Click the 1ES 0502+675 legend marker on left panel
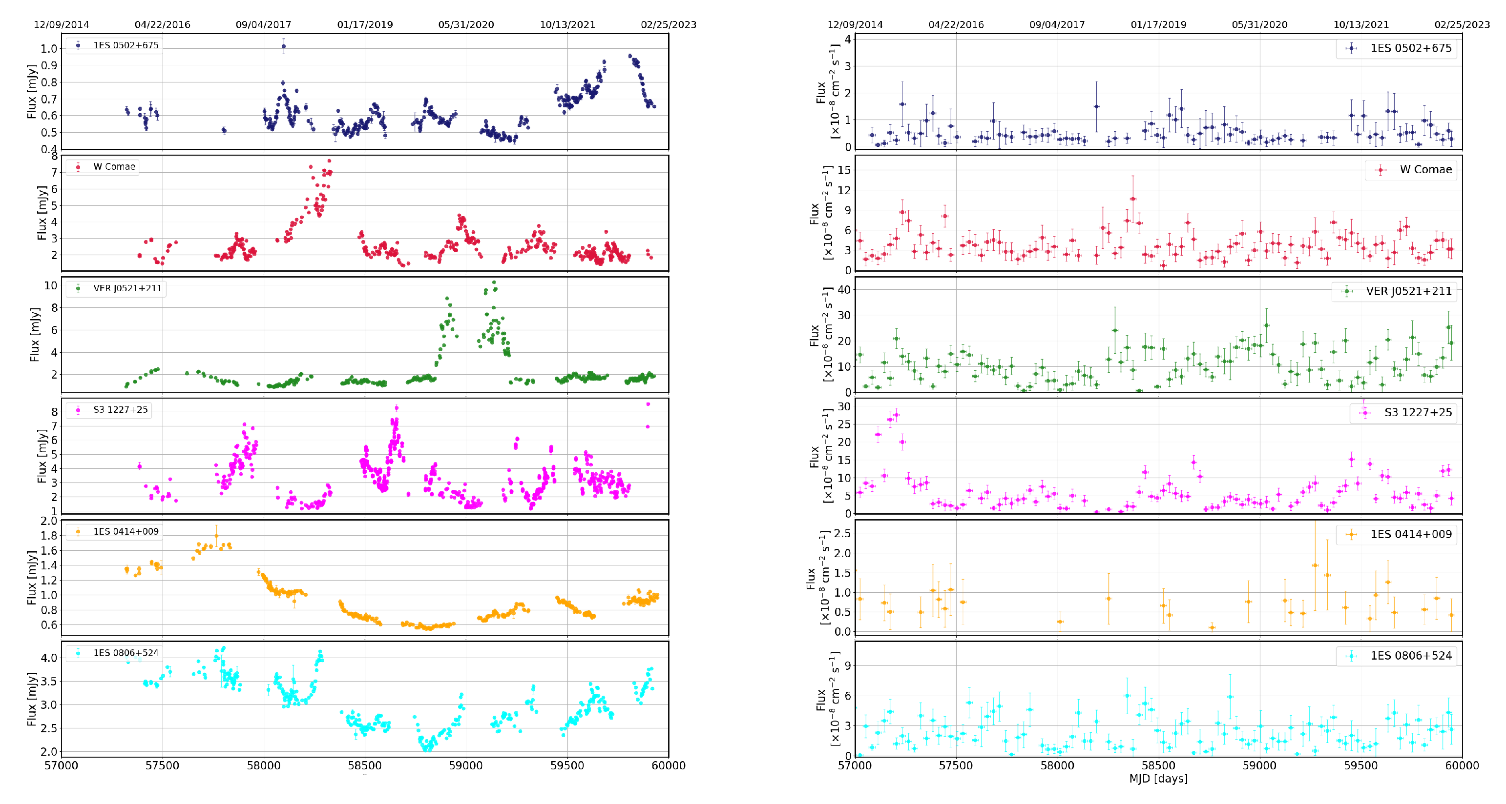Screen dimensions: 1506x804 tap(78, 45)
